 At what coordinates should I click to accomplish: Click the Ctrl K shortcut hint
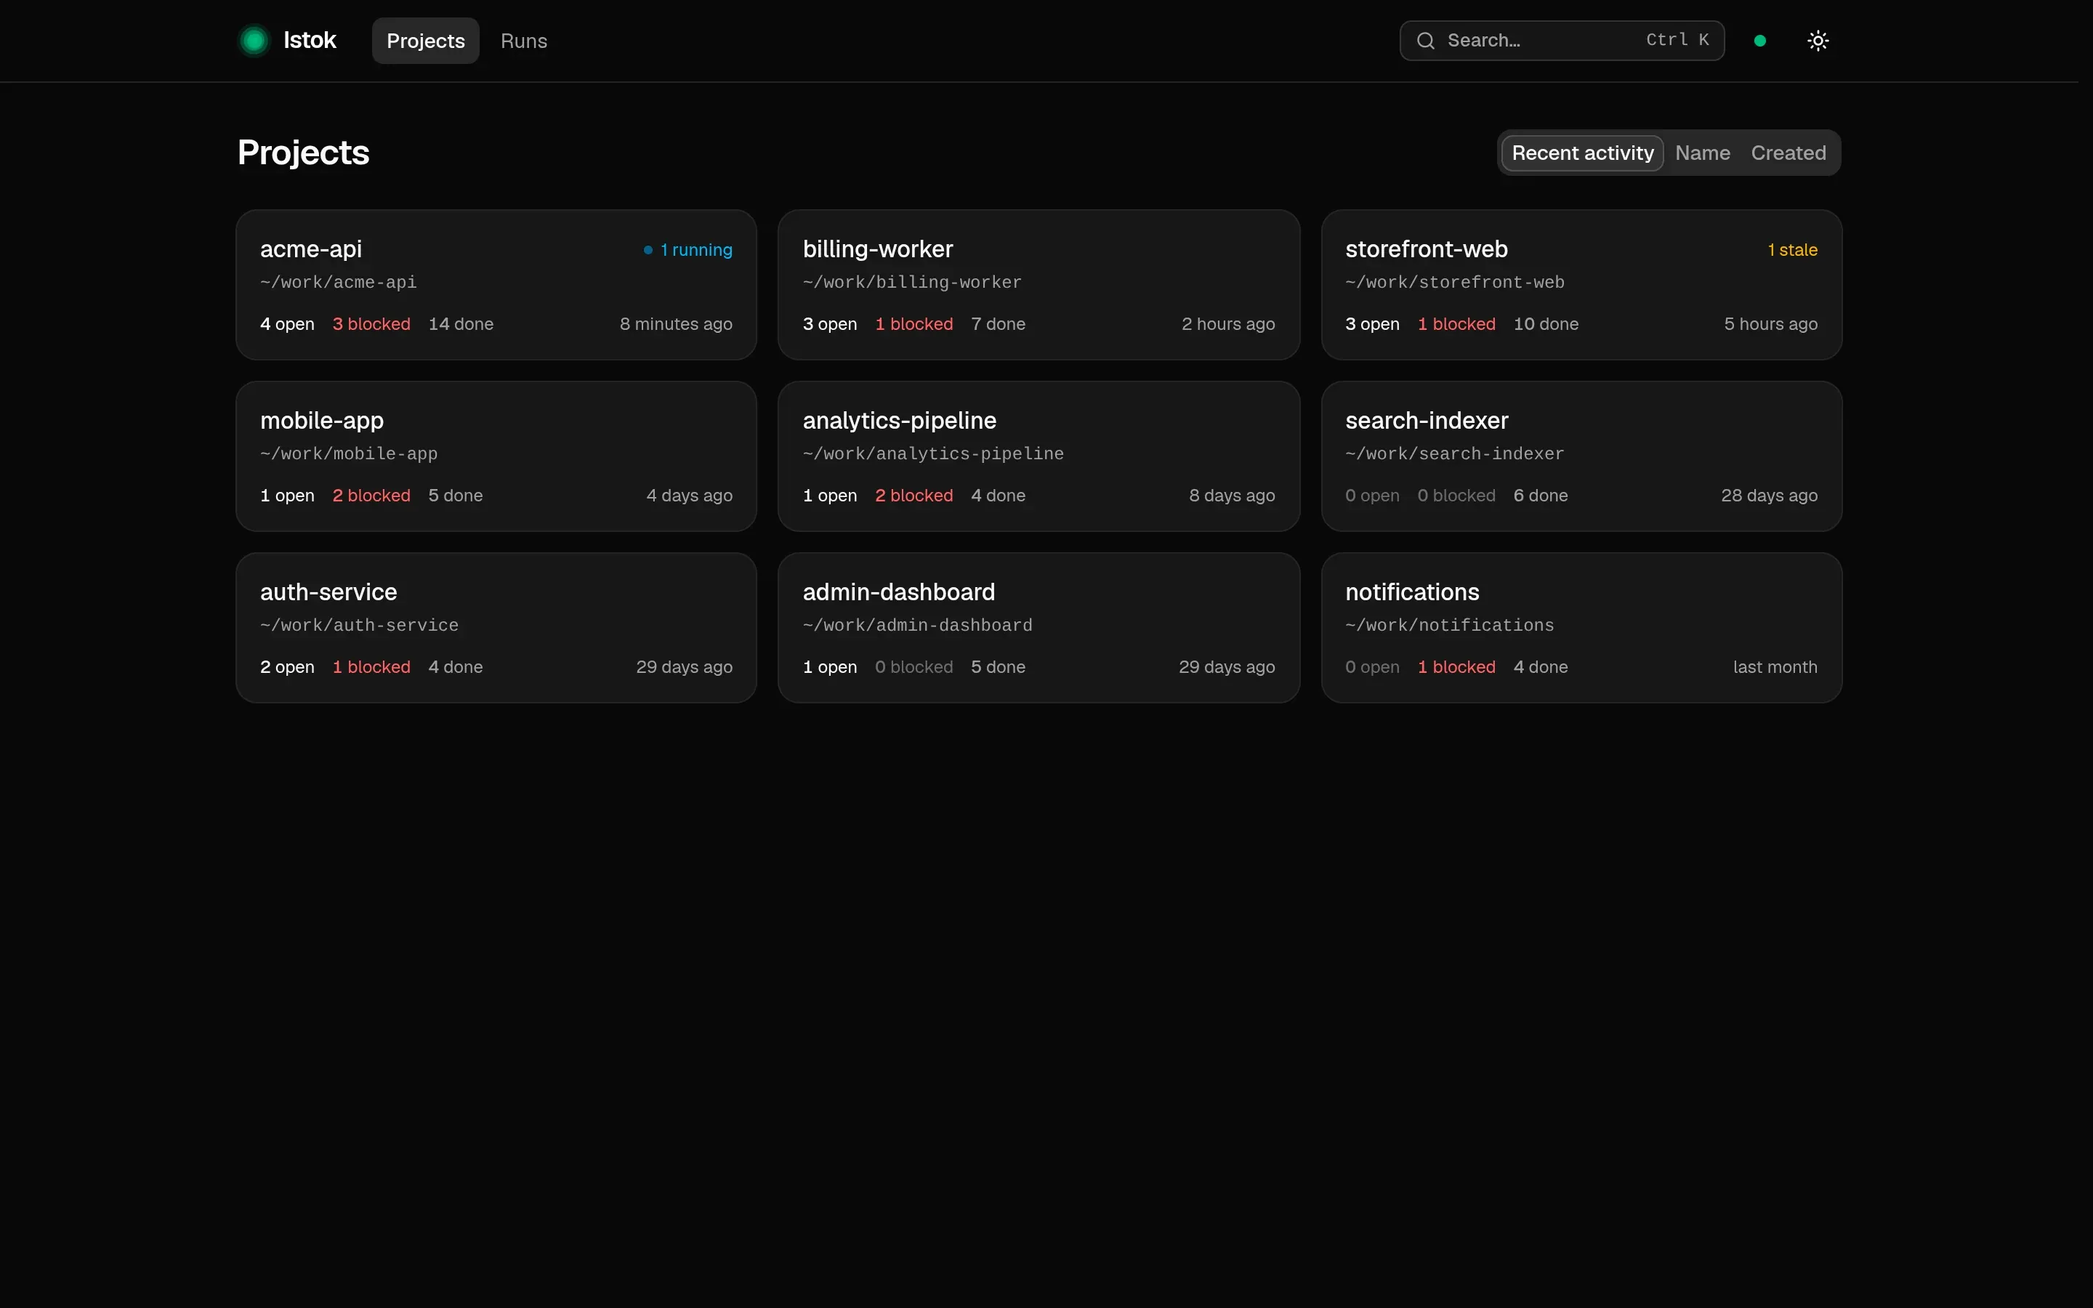click(1677, 41)
